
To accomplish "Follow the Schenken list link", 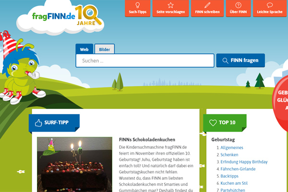I will (229, 155).
